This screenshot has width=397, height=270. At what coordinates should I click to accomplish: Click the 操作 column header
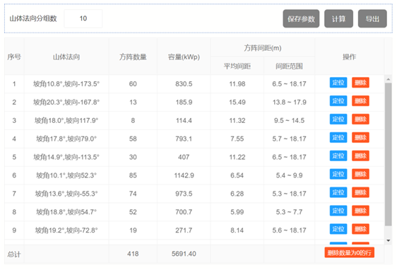pos(350,57)
